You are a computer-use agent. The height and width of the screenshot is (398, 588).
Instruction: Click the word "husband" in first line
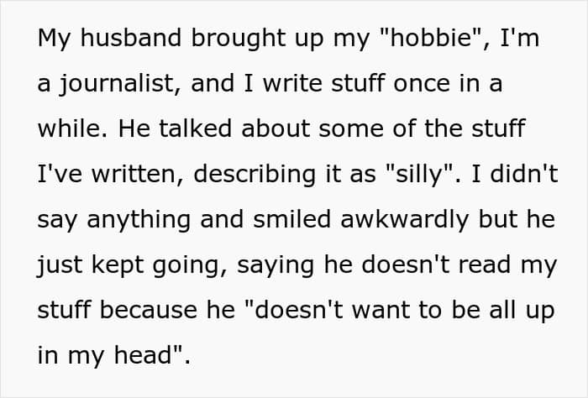130,38
